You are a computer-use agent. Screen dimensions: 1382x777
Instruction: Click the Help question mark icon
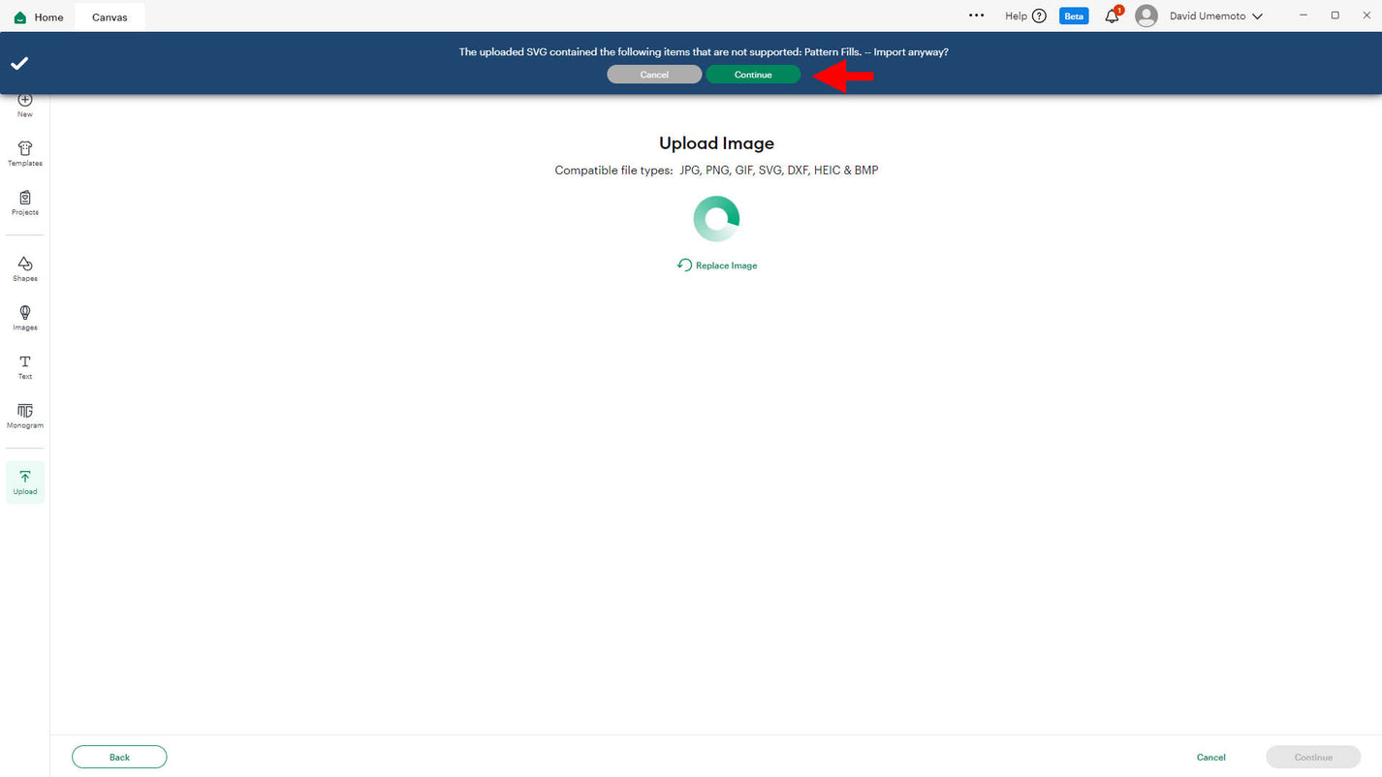pyautogui.click(x=1039, y=16)
